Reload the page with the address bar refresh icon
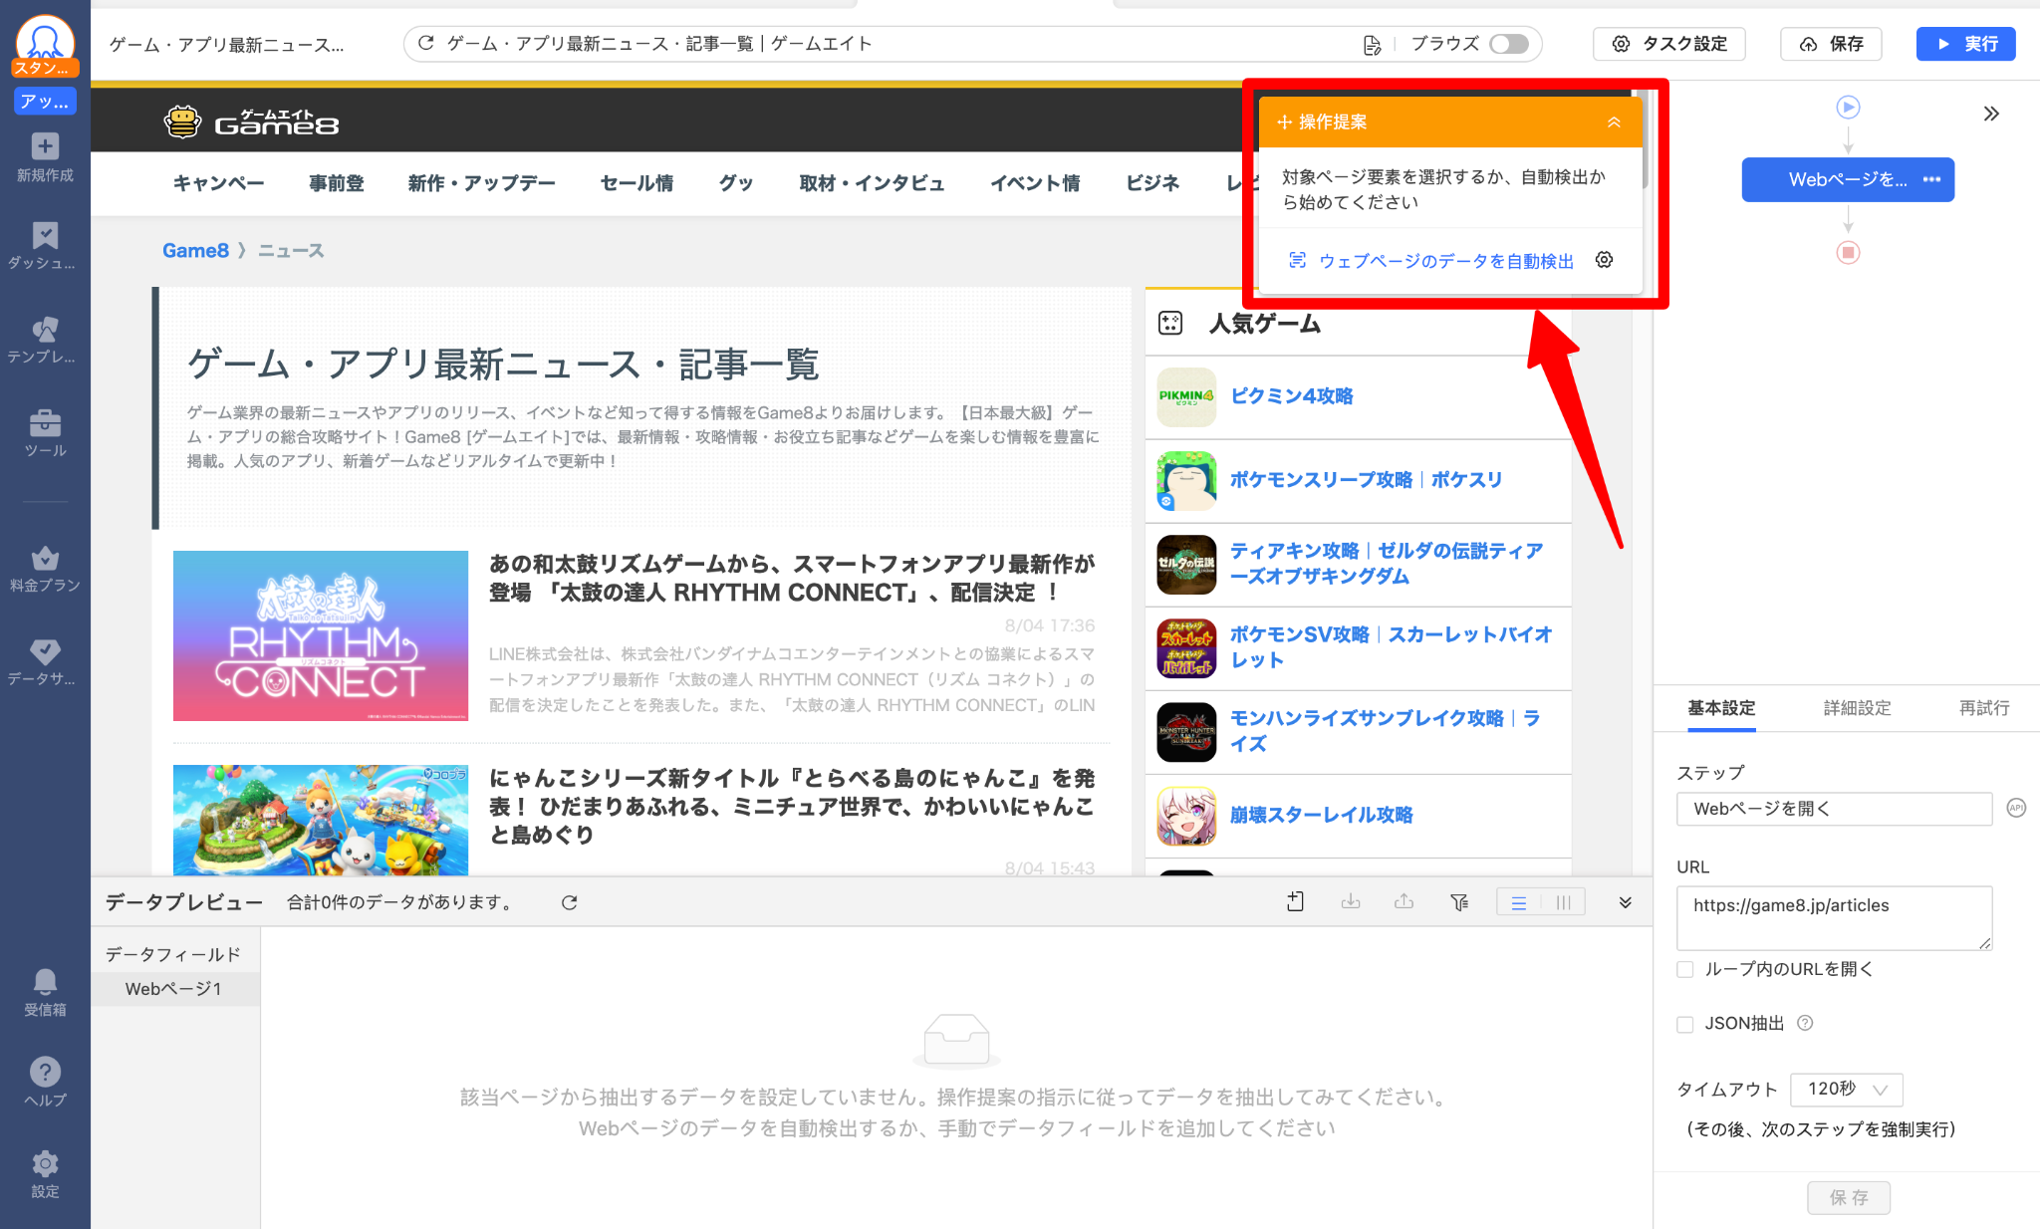2040x1229 pixels. coord(426,43)
